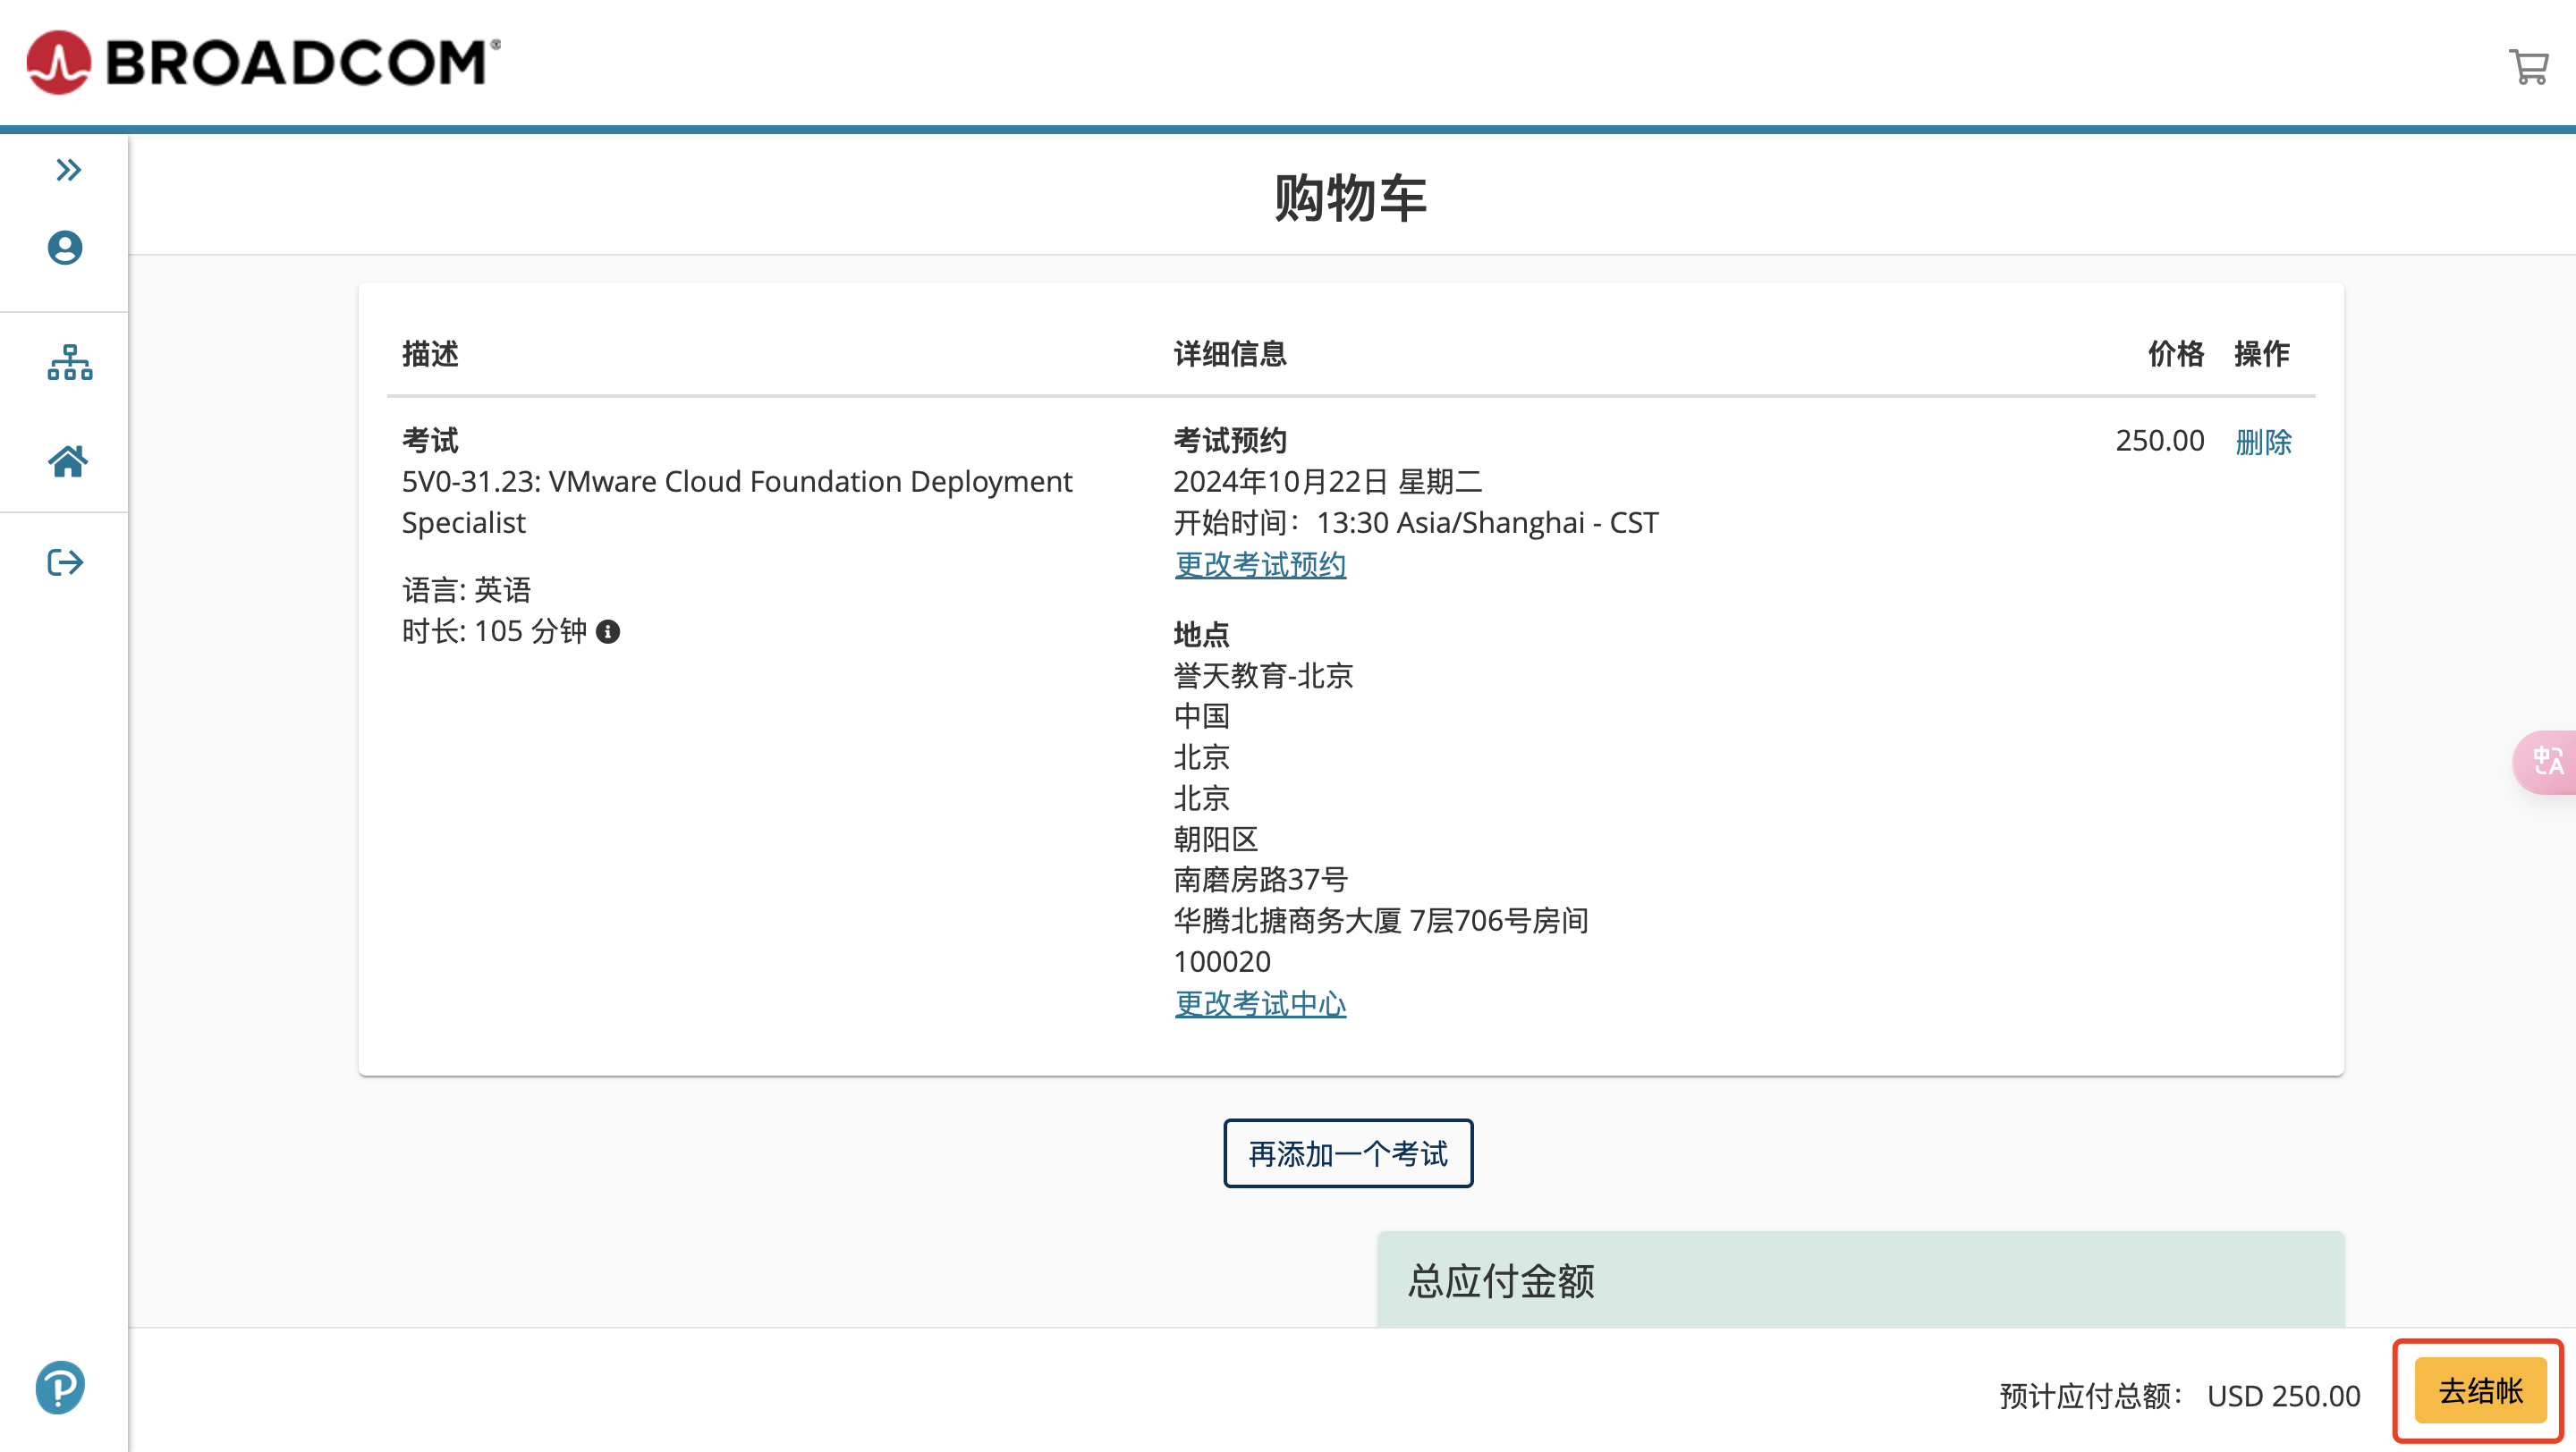Open the pink translate floating widget
The image size is (2576, 1452).
pyautogui.click(x=2546, y=763)
